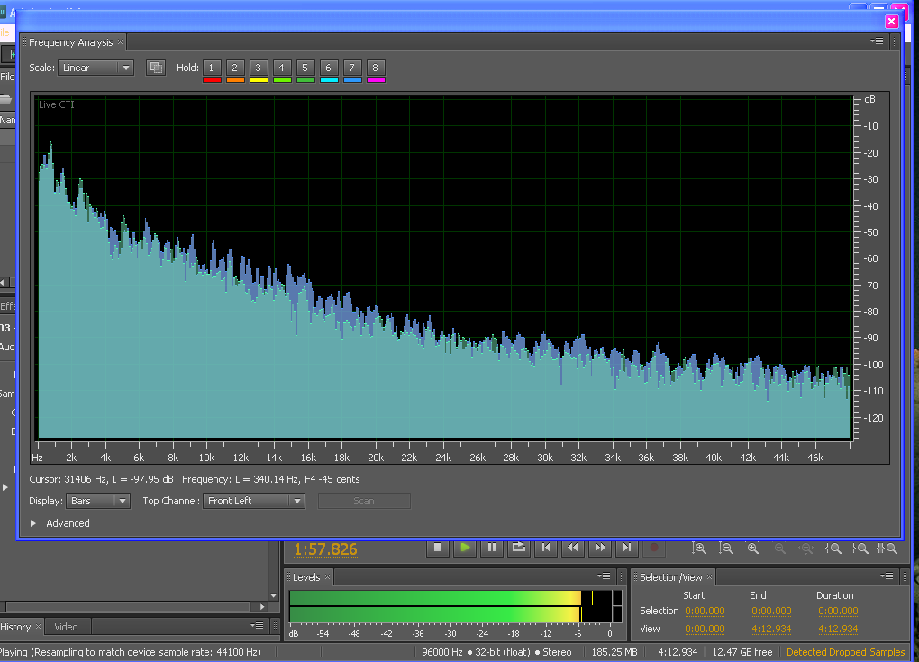
Task: Expand the Advanced options section
Action: click(35, 523)
